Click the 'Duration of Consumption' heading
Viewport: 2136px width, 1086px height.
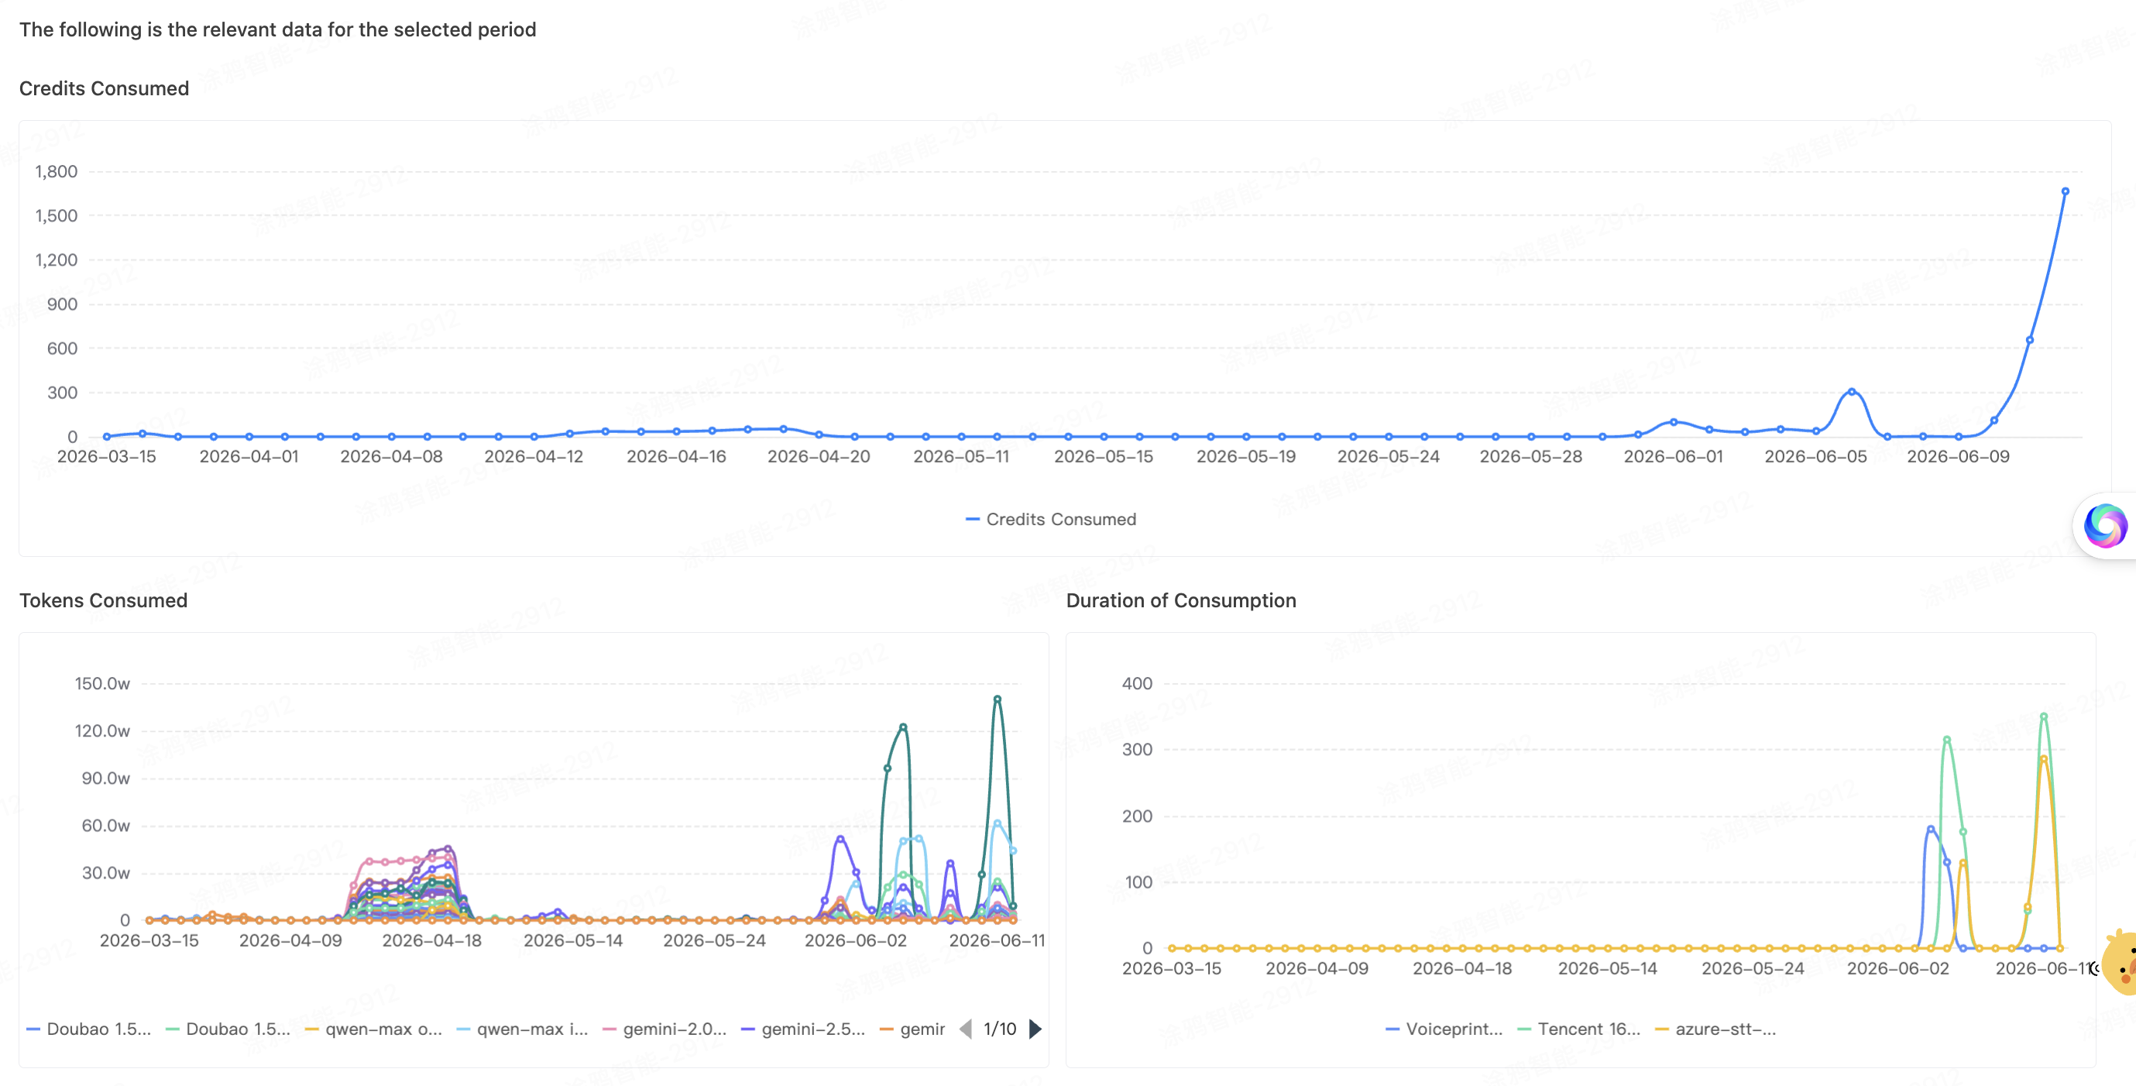(x=1181, y=600)
